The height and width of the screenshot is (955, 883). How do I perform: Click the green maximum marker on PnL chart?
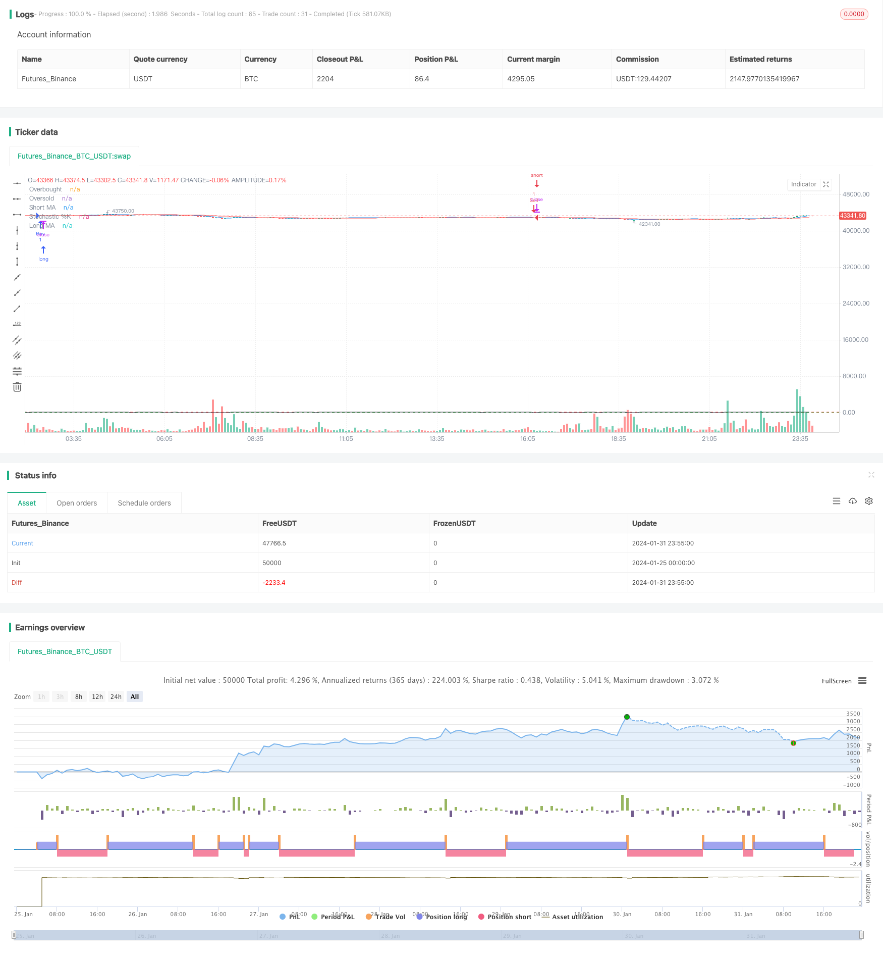point(627,717)
